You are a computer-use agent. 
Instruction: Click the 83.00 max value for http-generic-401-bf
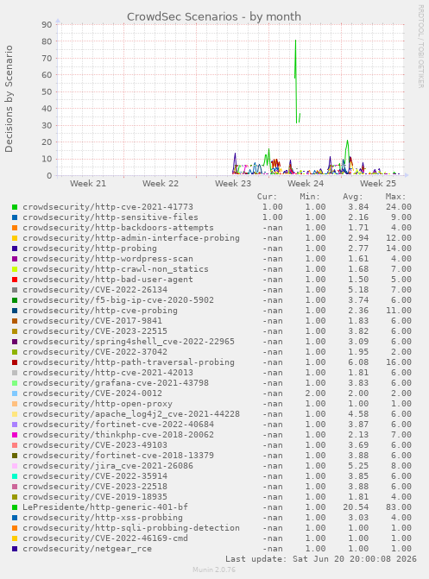399,507
